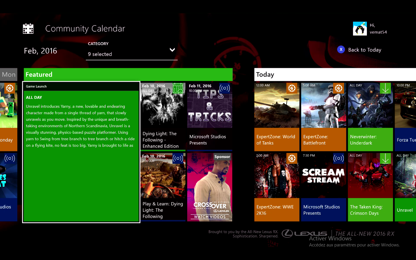Open Play & Learn: Dying Light tile
The image size is (416, 260).
click(x=163, y=187)
